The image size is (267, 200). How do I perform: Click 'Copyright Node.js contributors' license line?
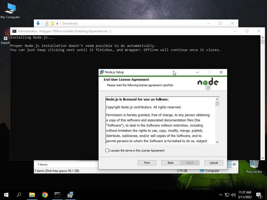click(144, 107)
